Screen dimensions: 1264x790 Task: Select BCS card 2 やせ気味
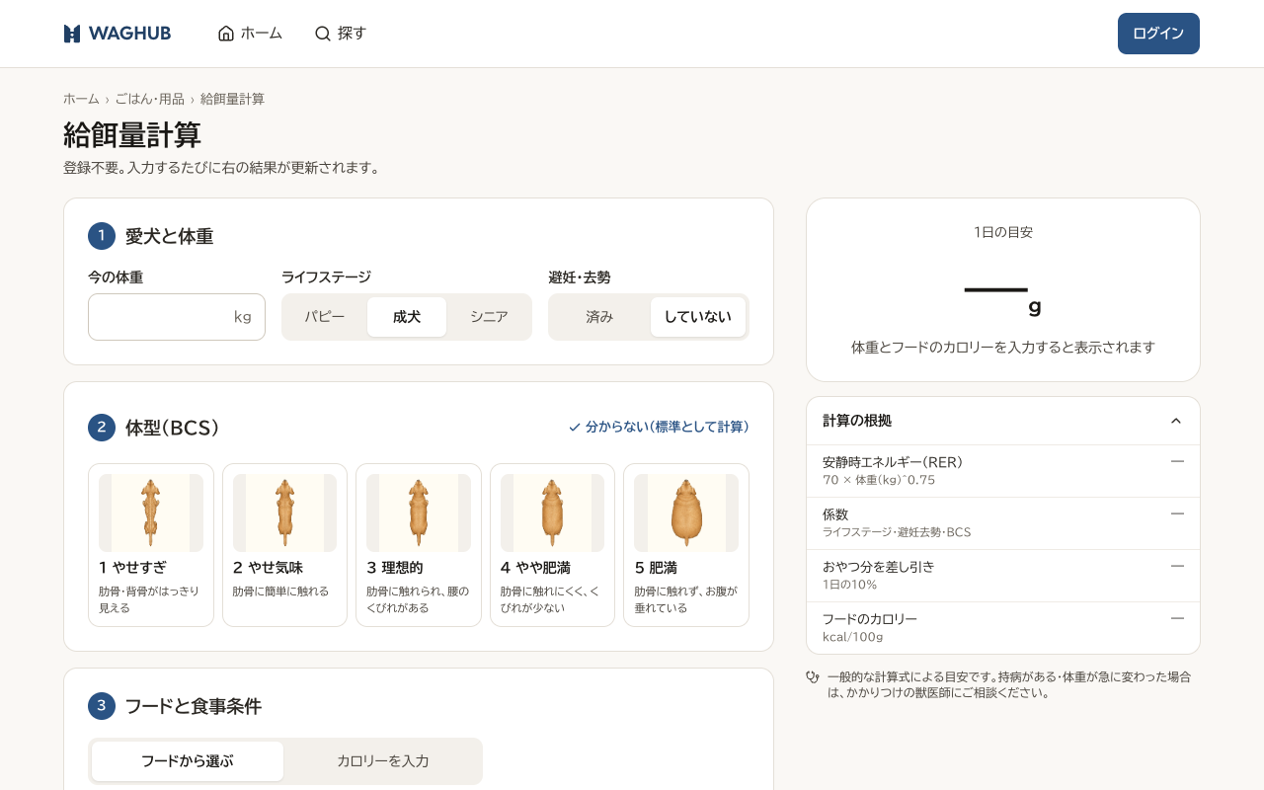coord(284,545)
